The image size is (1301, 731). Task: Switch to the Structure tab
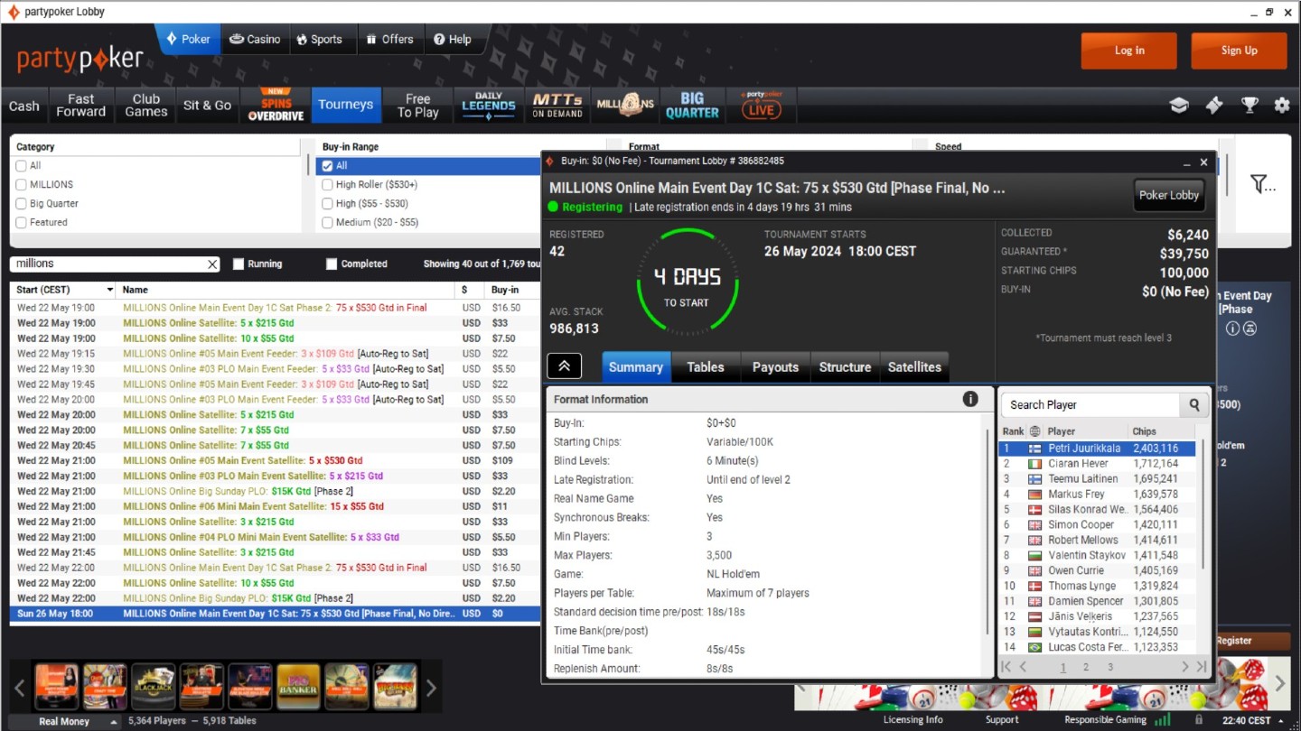(845, 367)
